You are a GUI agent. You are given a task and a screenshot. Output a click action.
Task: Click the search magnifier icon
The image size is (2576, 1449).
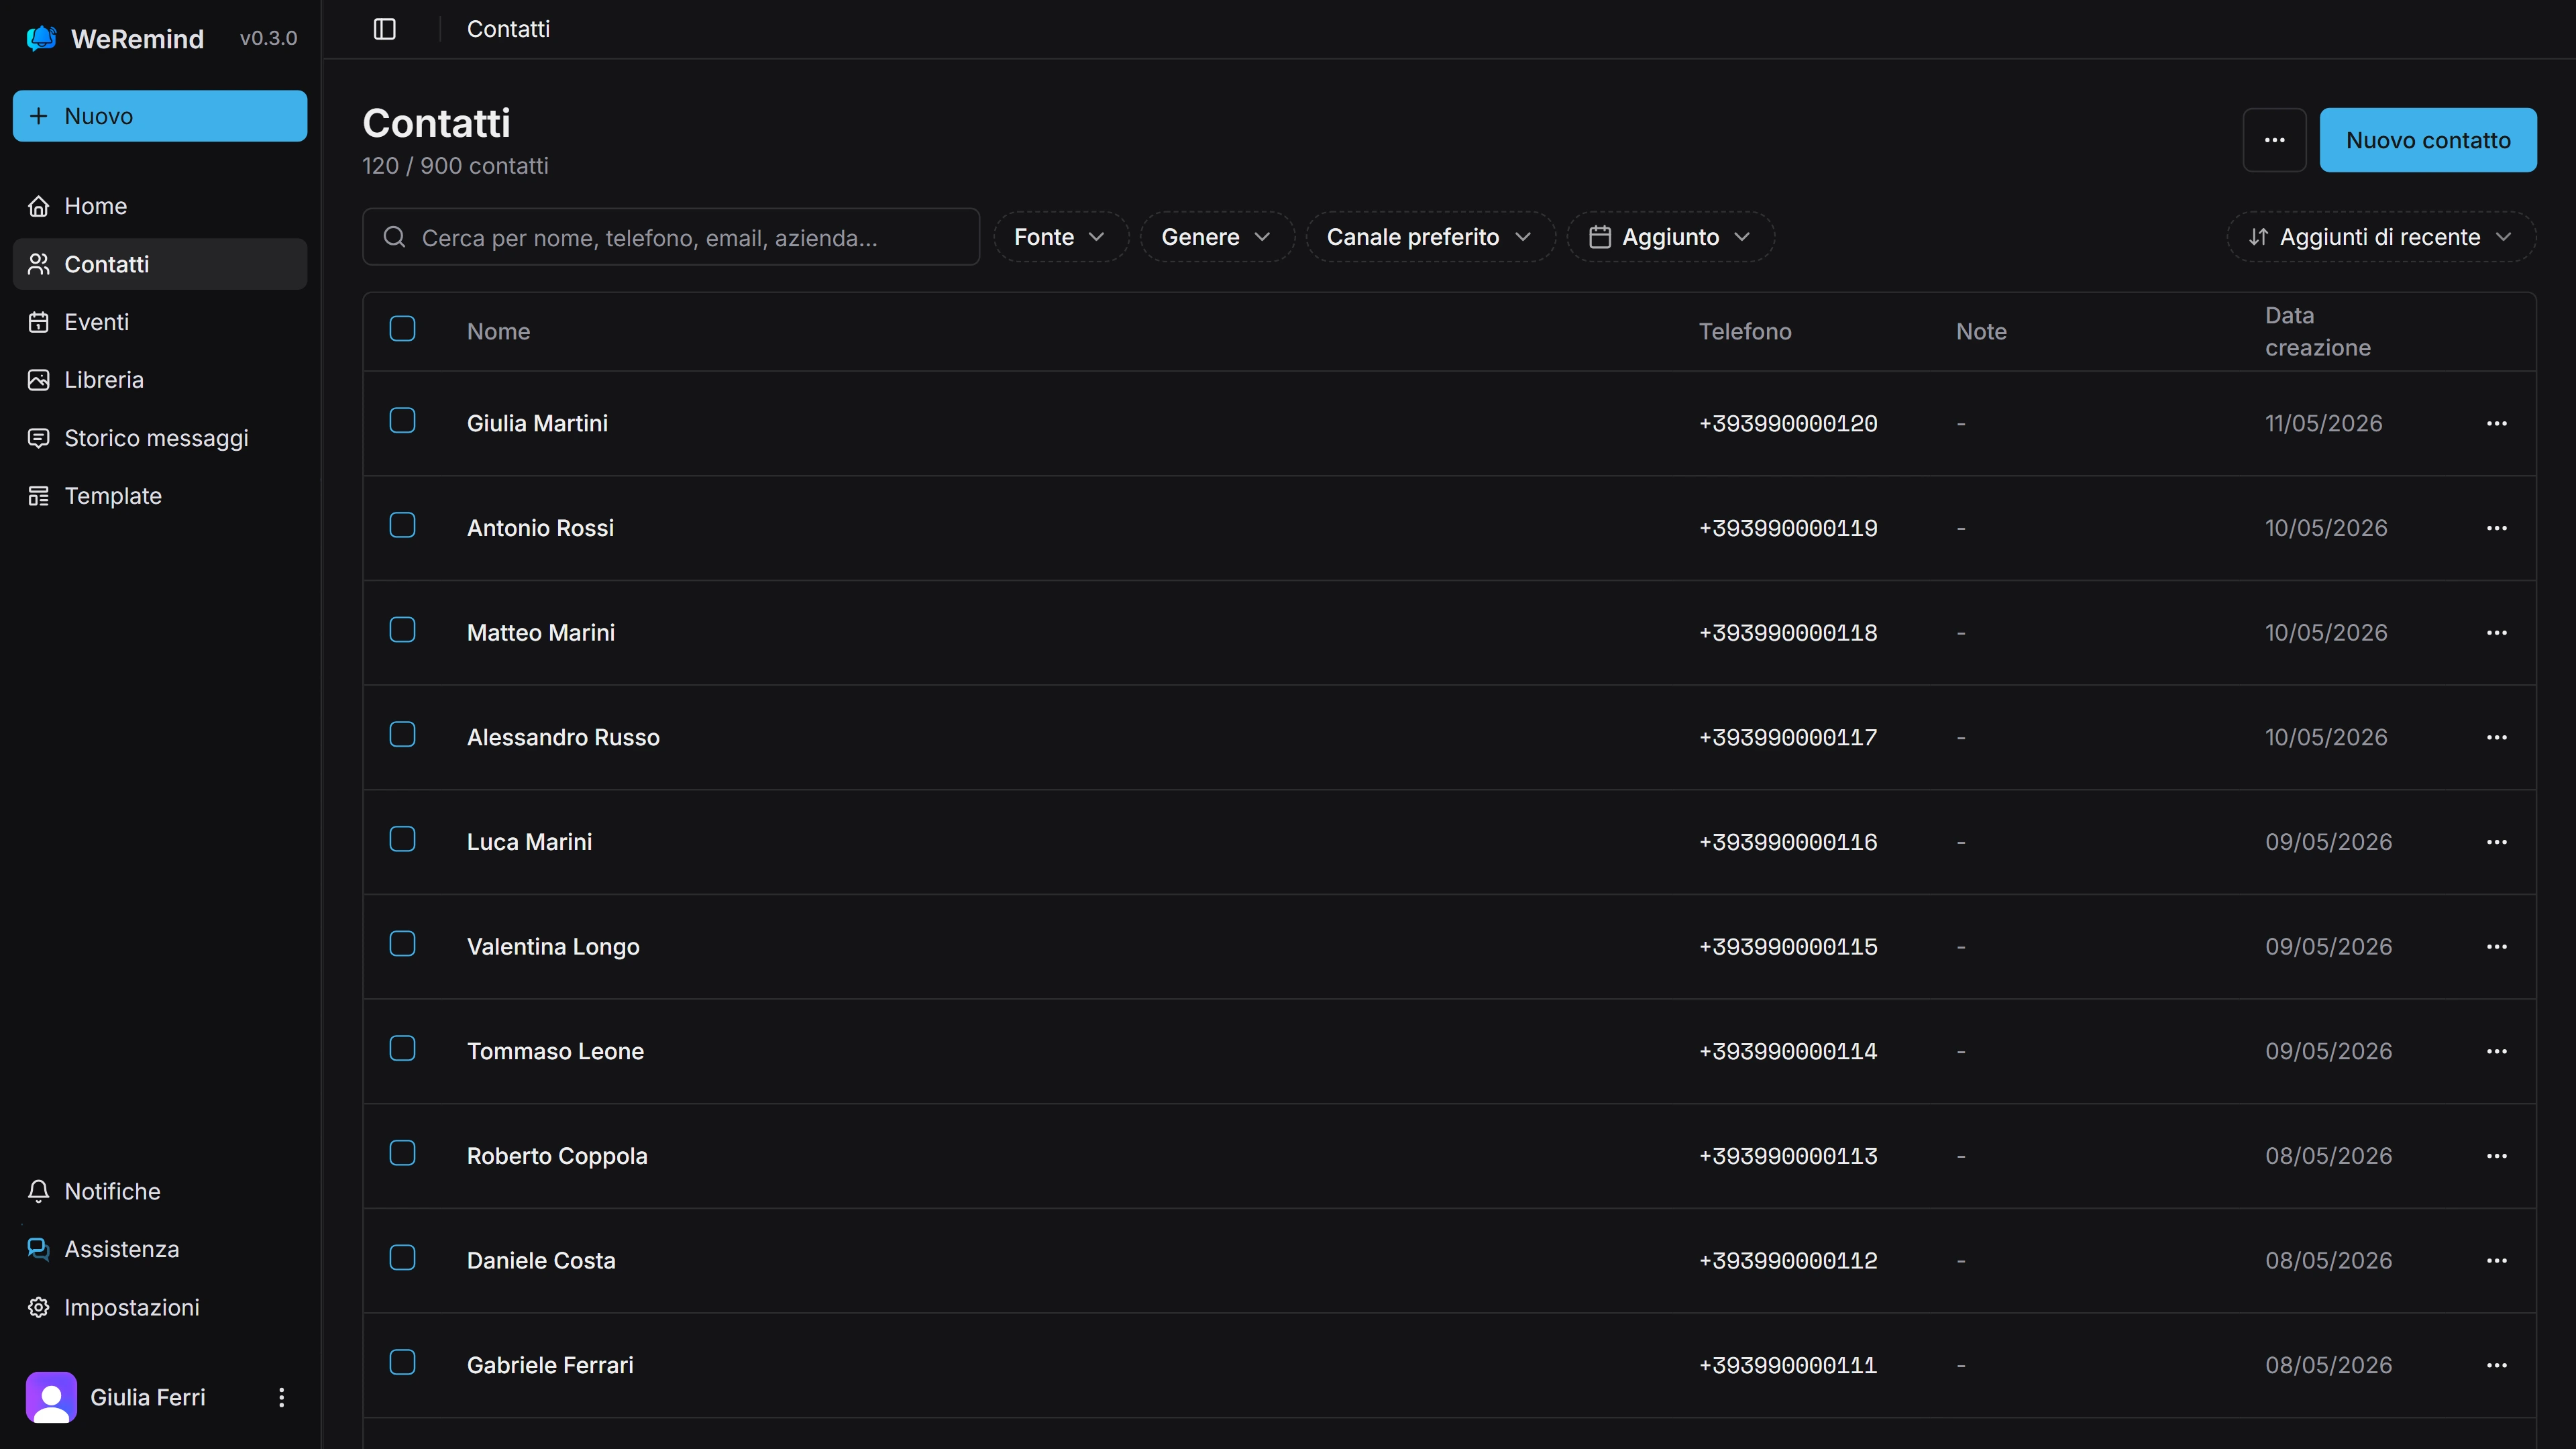(395, 237)
